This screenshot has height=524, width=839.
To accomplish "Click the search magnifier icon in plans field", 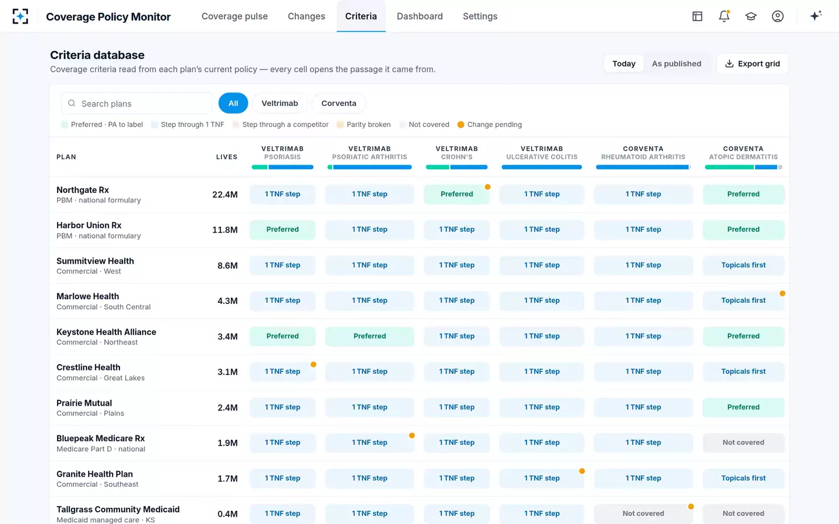I will tap(72, 103).
